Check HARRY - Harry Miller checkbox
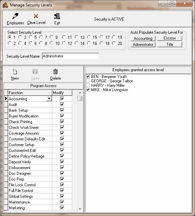 88,85
